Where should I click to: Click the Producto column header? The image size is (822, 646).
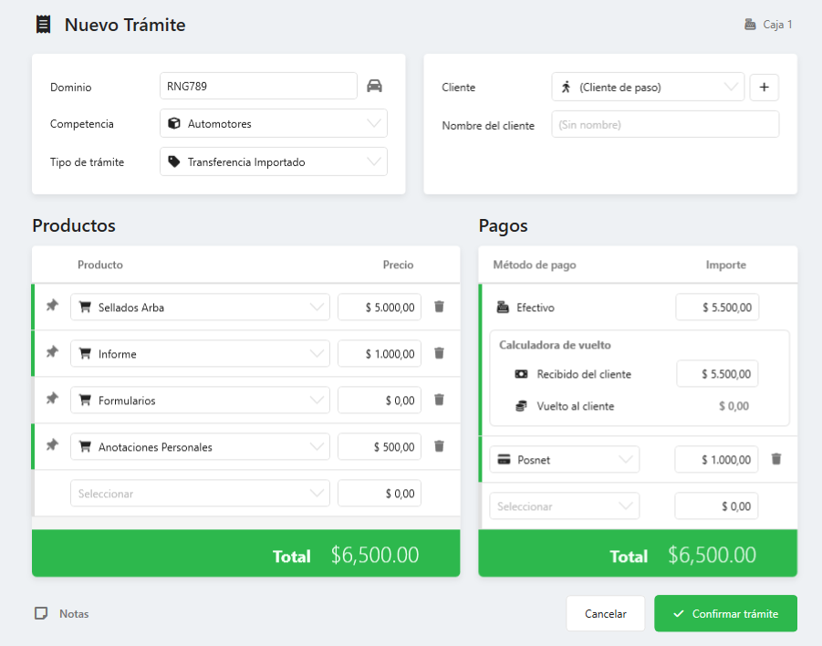pyautogui.click(x=100, y=265)
